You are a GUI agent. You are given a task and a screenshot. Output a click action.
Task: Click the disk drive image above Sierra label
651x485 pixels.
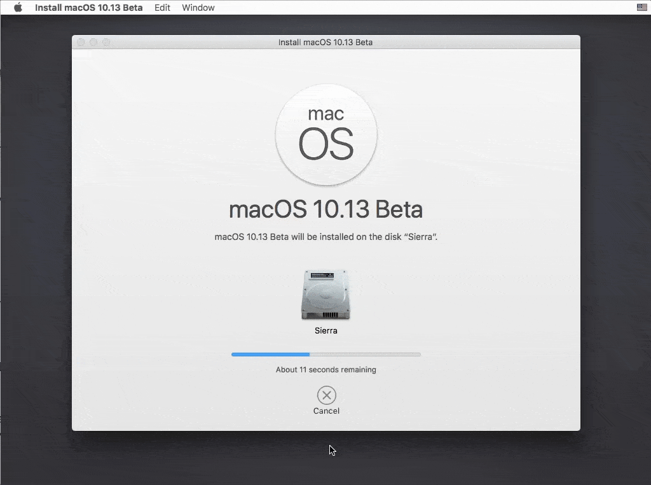pyautogui.click(x=326, y=294)
